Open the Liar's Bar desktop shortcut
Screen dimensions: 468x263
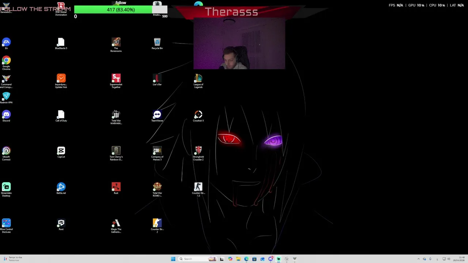[x=157, y=80]
